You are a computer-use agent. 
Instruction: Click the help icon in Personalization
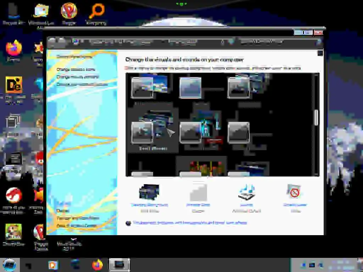click(320, 53)
